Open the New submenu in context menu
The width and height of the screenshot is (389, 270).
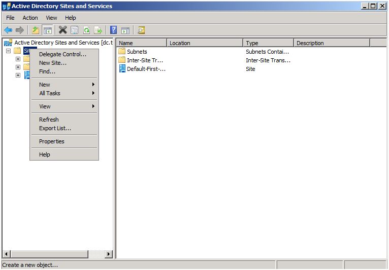click(64, 85)
